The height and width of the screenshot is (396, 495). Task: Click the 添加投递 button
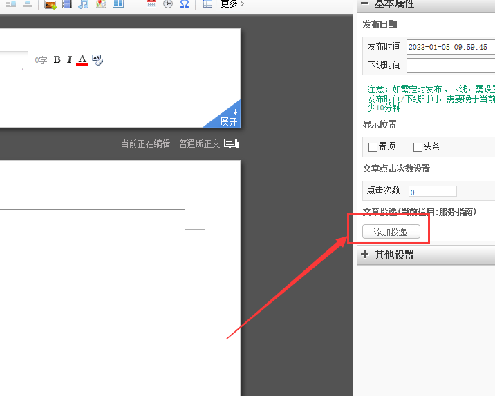click(x=391, y=232)
